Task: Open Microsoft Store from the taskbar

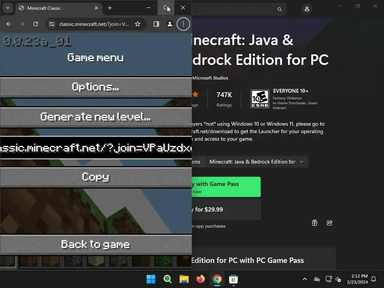Action: click(x=233, y=279)
